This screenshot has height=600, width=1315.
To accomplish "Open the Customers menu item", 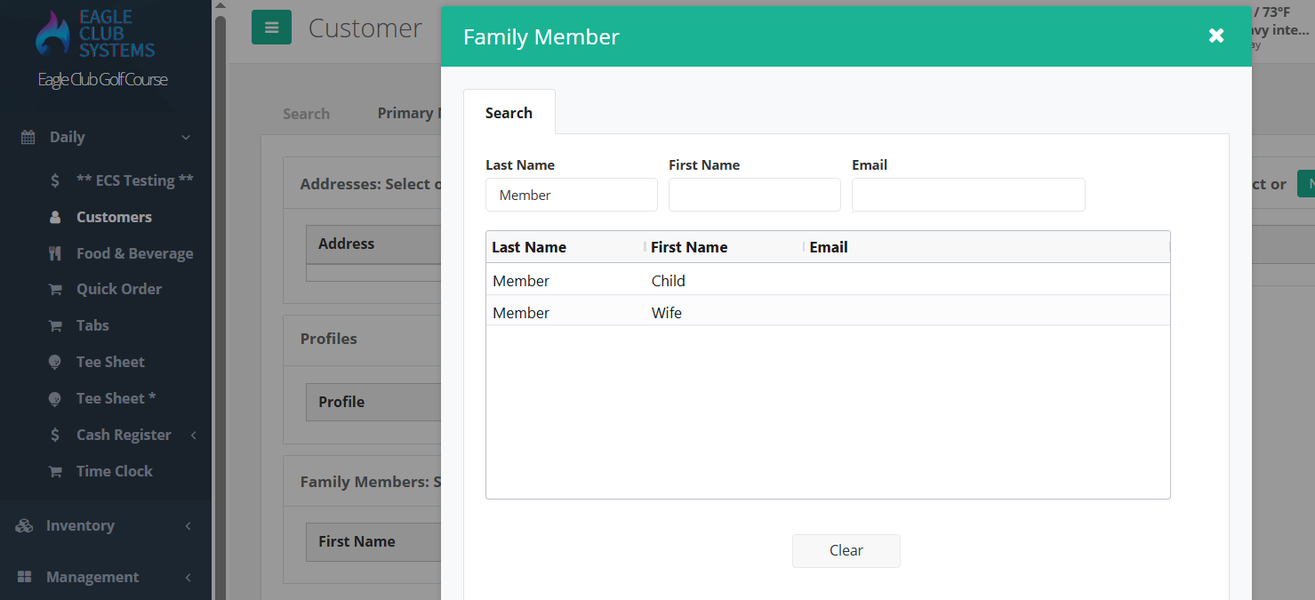I will [114, 217].
